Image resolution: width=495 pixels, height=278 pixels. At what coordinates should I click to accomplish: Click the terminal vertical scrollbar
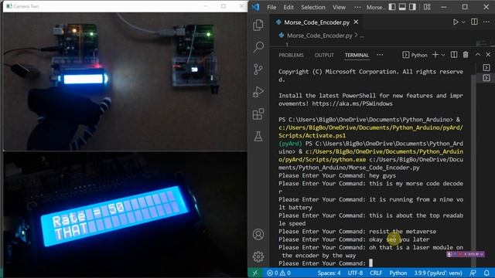click(473, 170)
